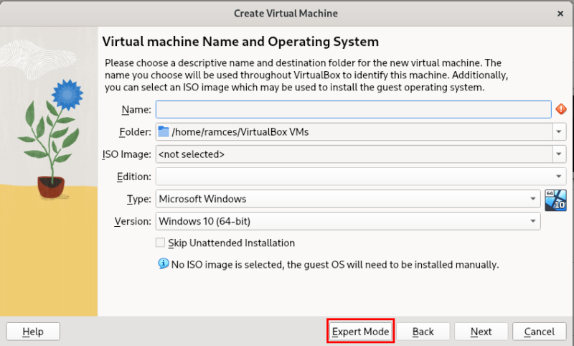Switch to Expert Mode
The image size is (574, 346).
click(x=361, y=332)
